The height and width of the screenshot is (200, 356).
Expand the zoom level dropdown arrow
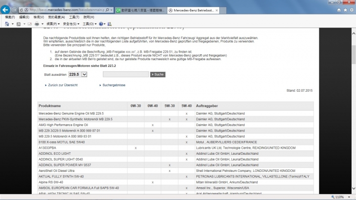click(349, 197)
